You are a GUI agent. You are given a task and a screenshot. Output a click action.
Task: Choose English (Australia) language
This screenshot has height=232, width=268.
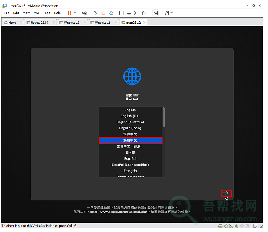click(x=130, y=122)
